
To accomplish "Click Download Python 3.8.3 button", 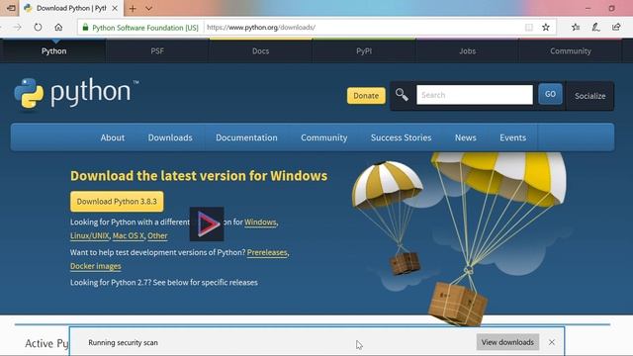I will 117,202.
